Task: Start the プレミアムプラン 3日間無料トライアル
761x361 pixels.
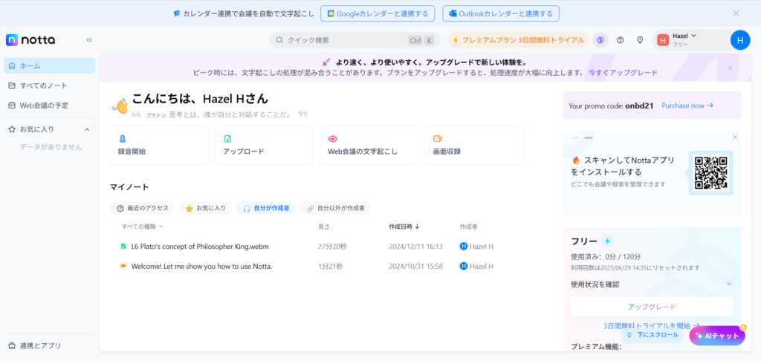Action: coord(518,40)
